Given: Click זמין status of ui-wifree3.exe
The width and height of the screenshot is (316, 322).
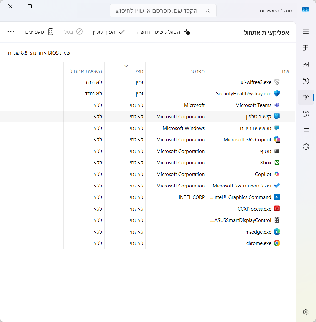Looking at the screenshot, I should pyautogui.click(x=139, y=82).
